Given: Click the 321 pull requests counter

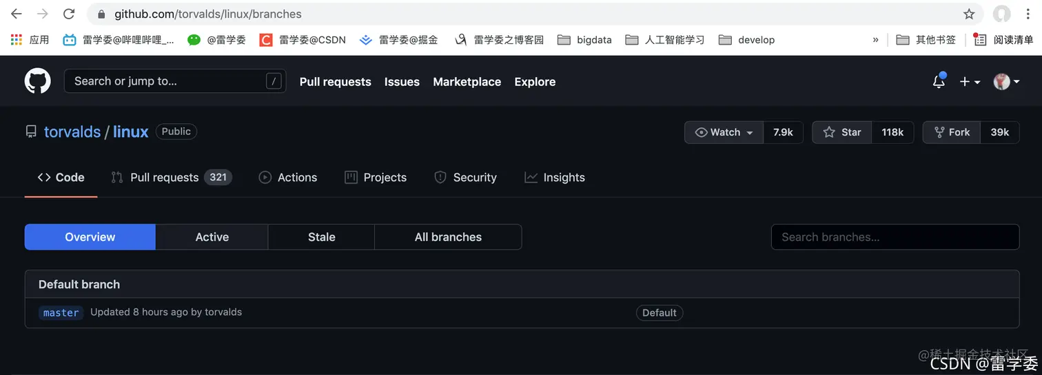Looking at the screenshot, I should pos(218,178).
